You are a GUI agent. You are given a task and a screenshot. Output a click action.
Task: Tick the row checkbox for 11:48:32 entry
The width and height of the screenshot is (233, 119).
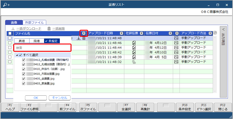point(10,62)
